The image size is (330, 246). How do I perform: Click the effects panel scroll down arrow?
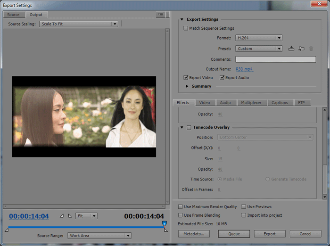tap(325, 197)
